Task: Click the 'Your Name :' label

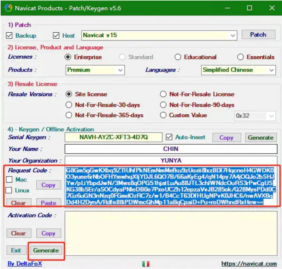Action: [25, 149]
